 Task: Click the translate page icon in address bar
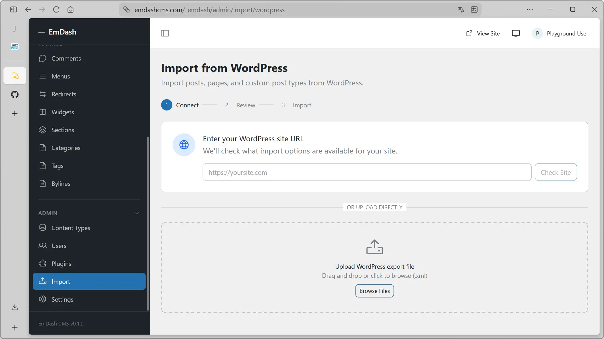[x=461, y=10]
